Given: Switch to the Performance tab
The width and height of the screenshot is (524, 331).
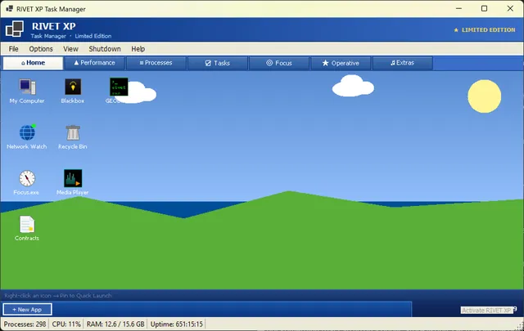Looking at the screenshot, I should tap(95, 63).
